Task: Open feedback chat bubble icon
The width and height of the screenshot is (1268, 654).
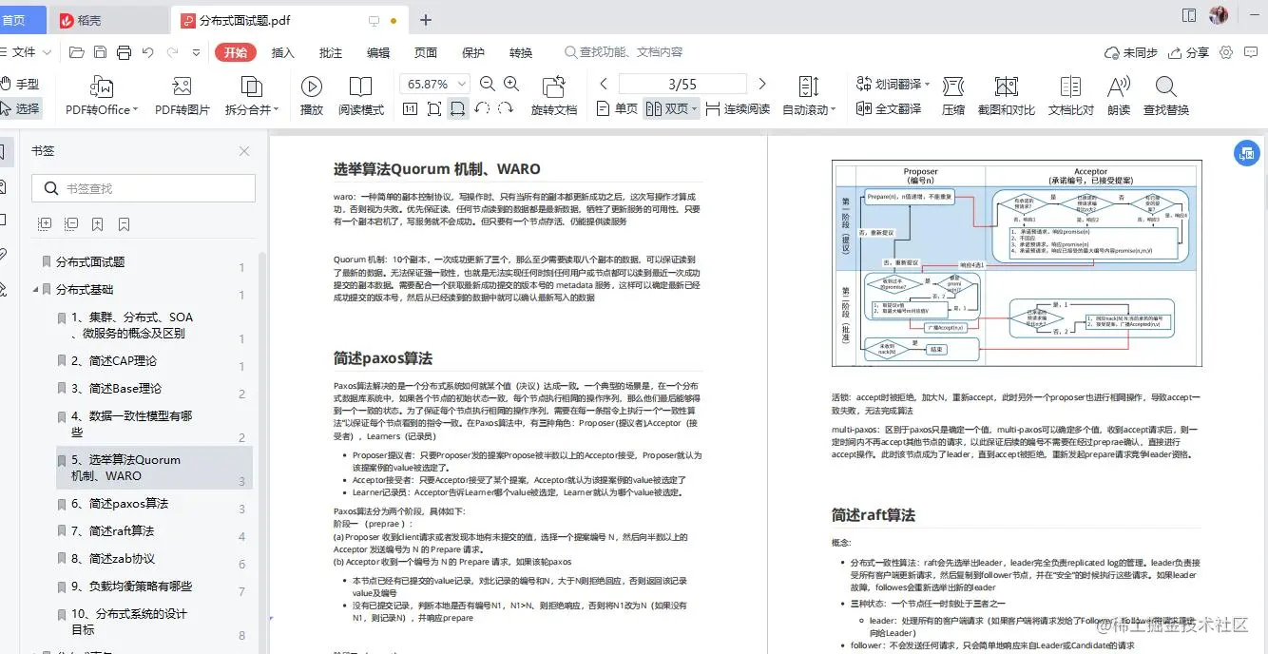Action: click(x=1253, y=52)
